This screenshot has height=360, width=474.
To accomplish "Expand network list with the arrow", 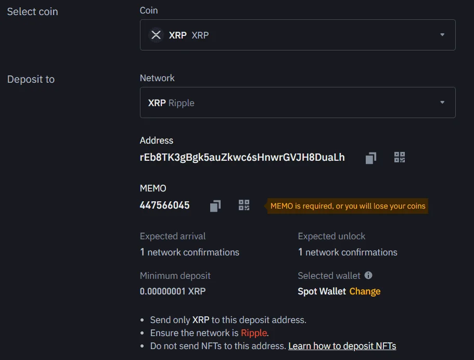I will [x=442, y=102].
